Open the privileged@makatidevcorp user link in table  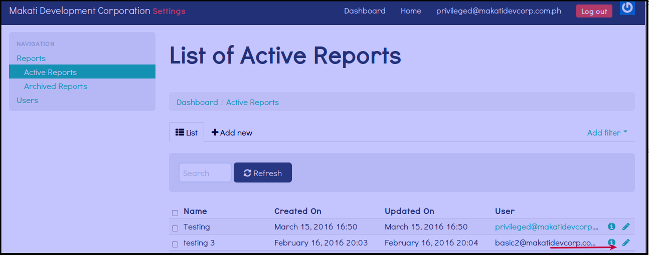547,226
